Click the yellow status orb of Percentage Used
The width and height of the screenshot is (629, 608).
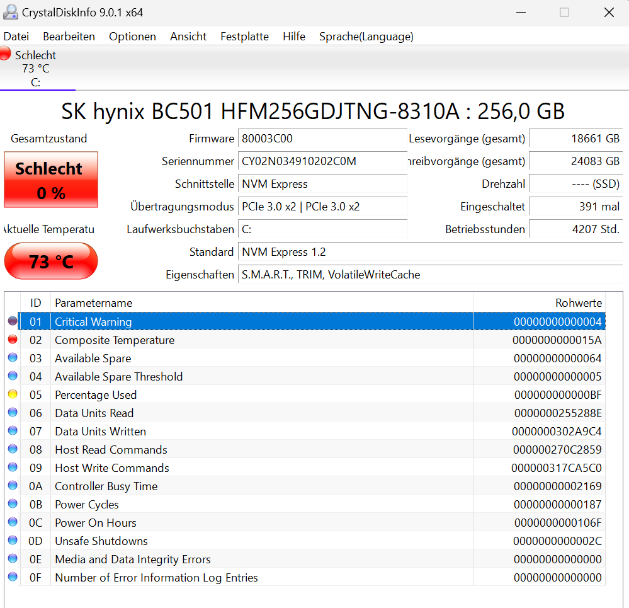click(x=13, y=394)
